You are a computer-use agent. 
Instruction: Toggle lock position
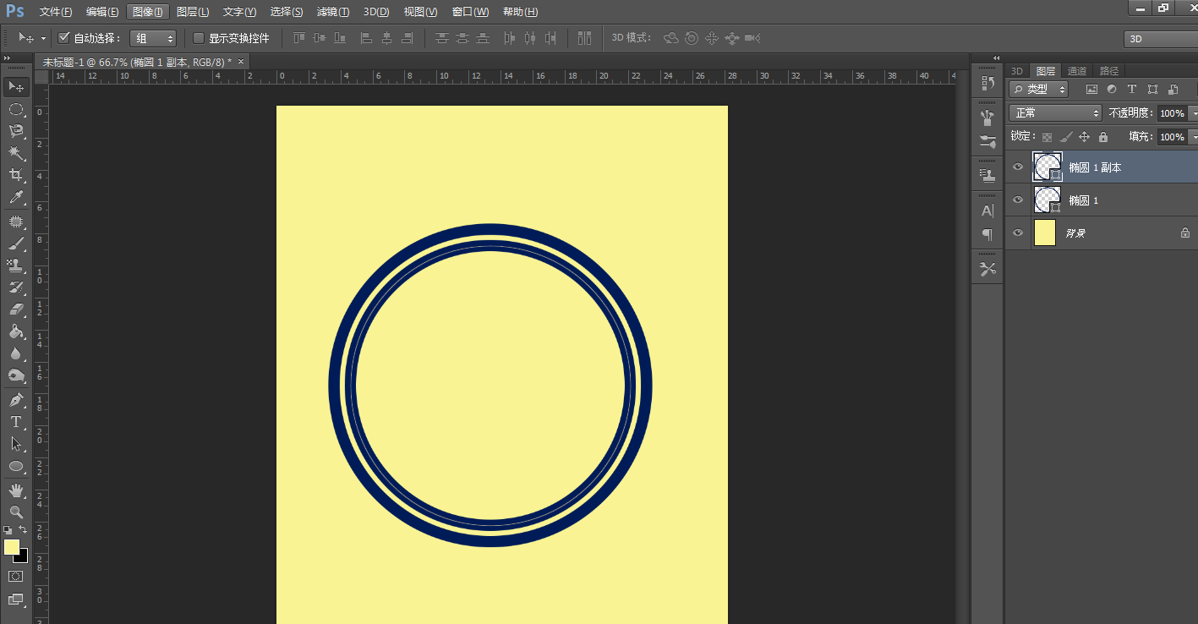pyautogui.click(x=1085, y=137)
